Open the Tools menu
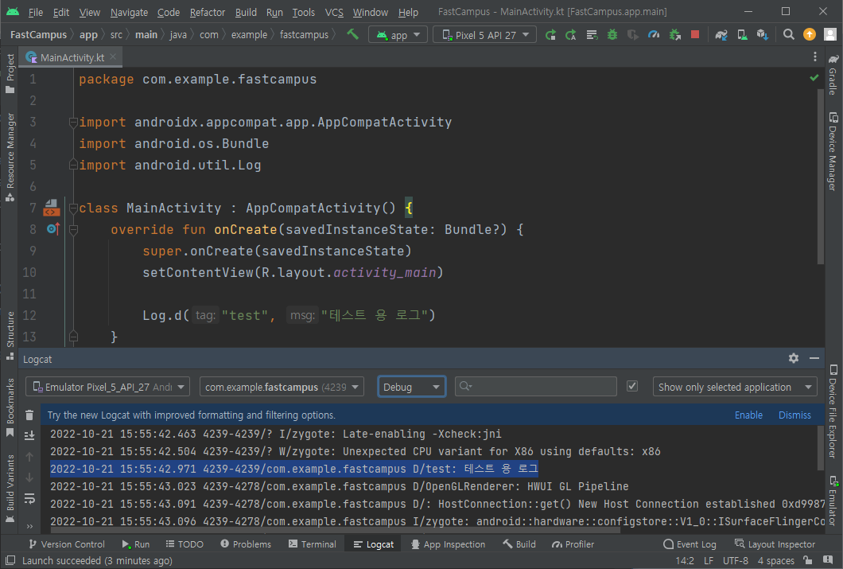Viewport: 843px width, 569px height. [303, 12]
